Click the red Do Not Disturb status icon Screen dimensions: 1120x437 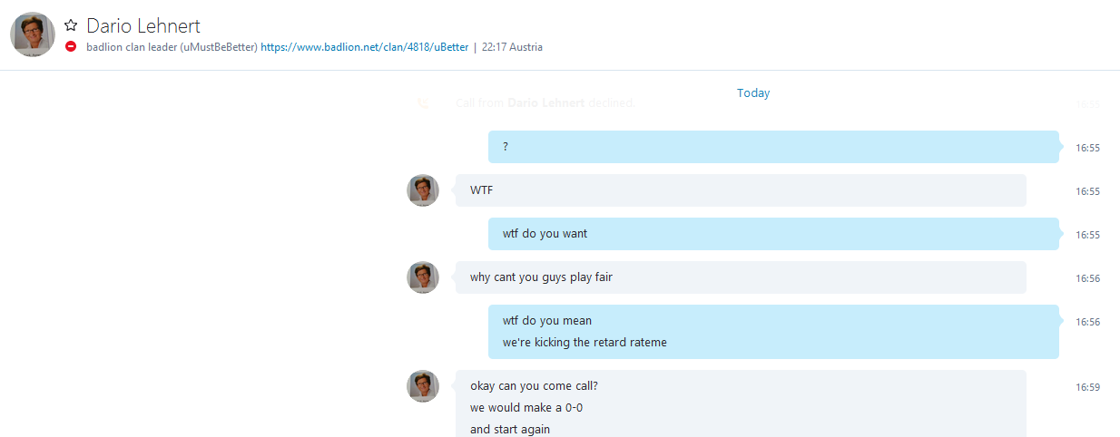point(71,47)
